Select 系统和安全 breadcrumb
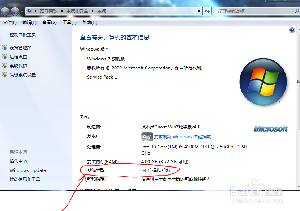 (x=77, y=11)
